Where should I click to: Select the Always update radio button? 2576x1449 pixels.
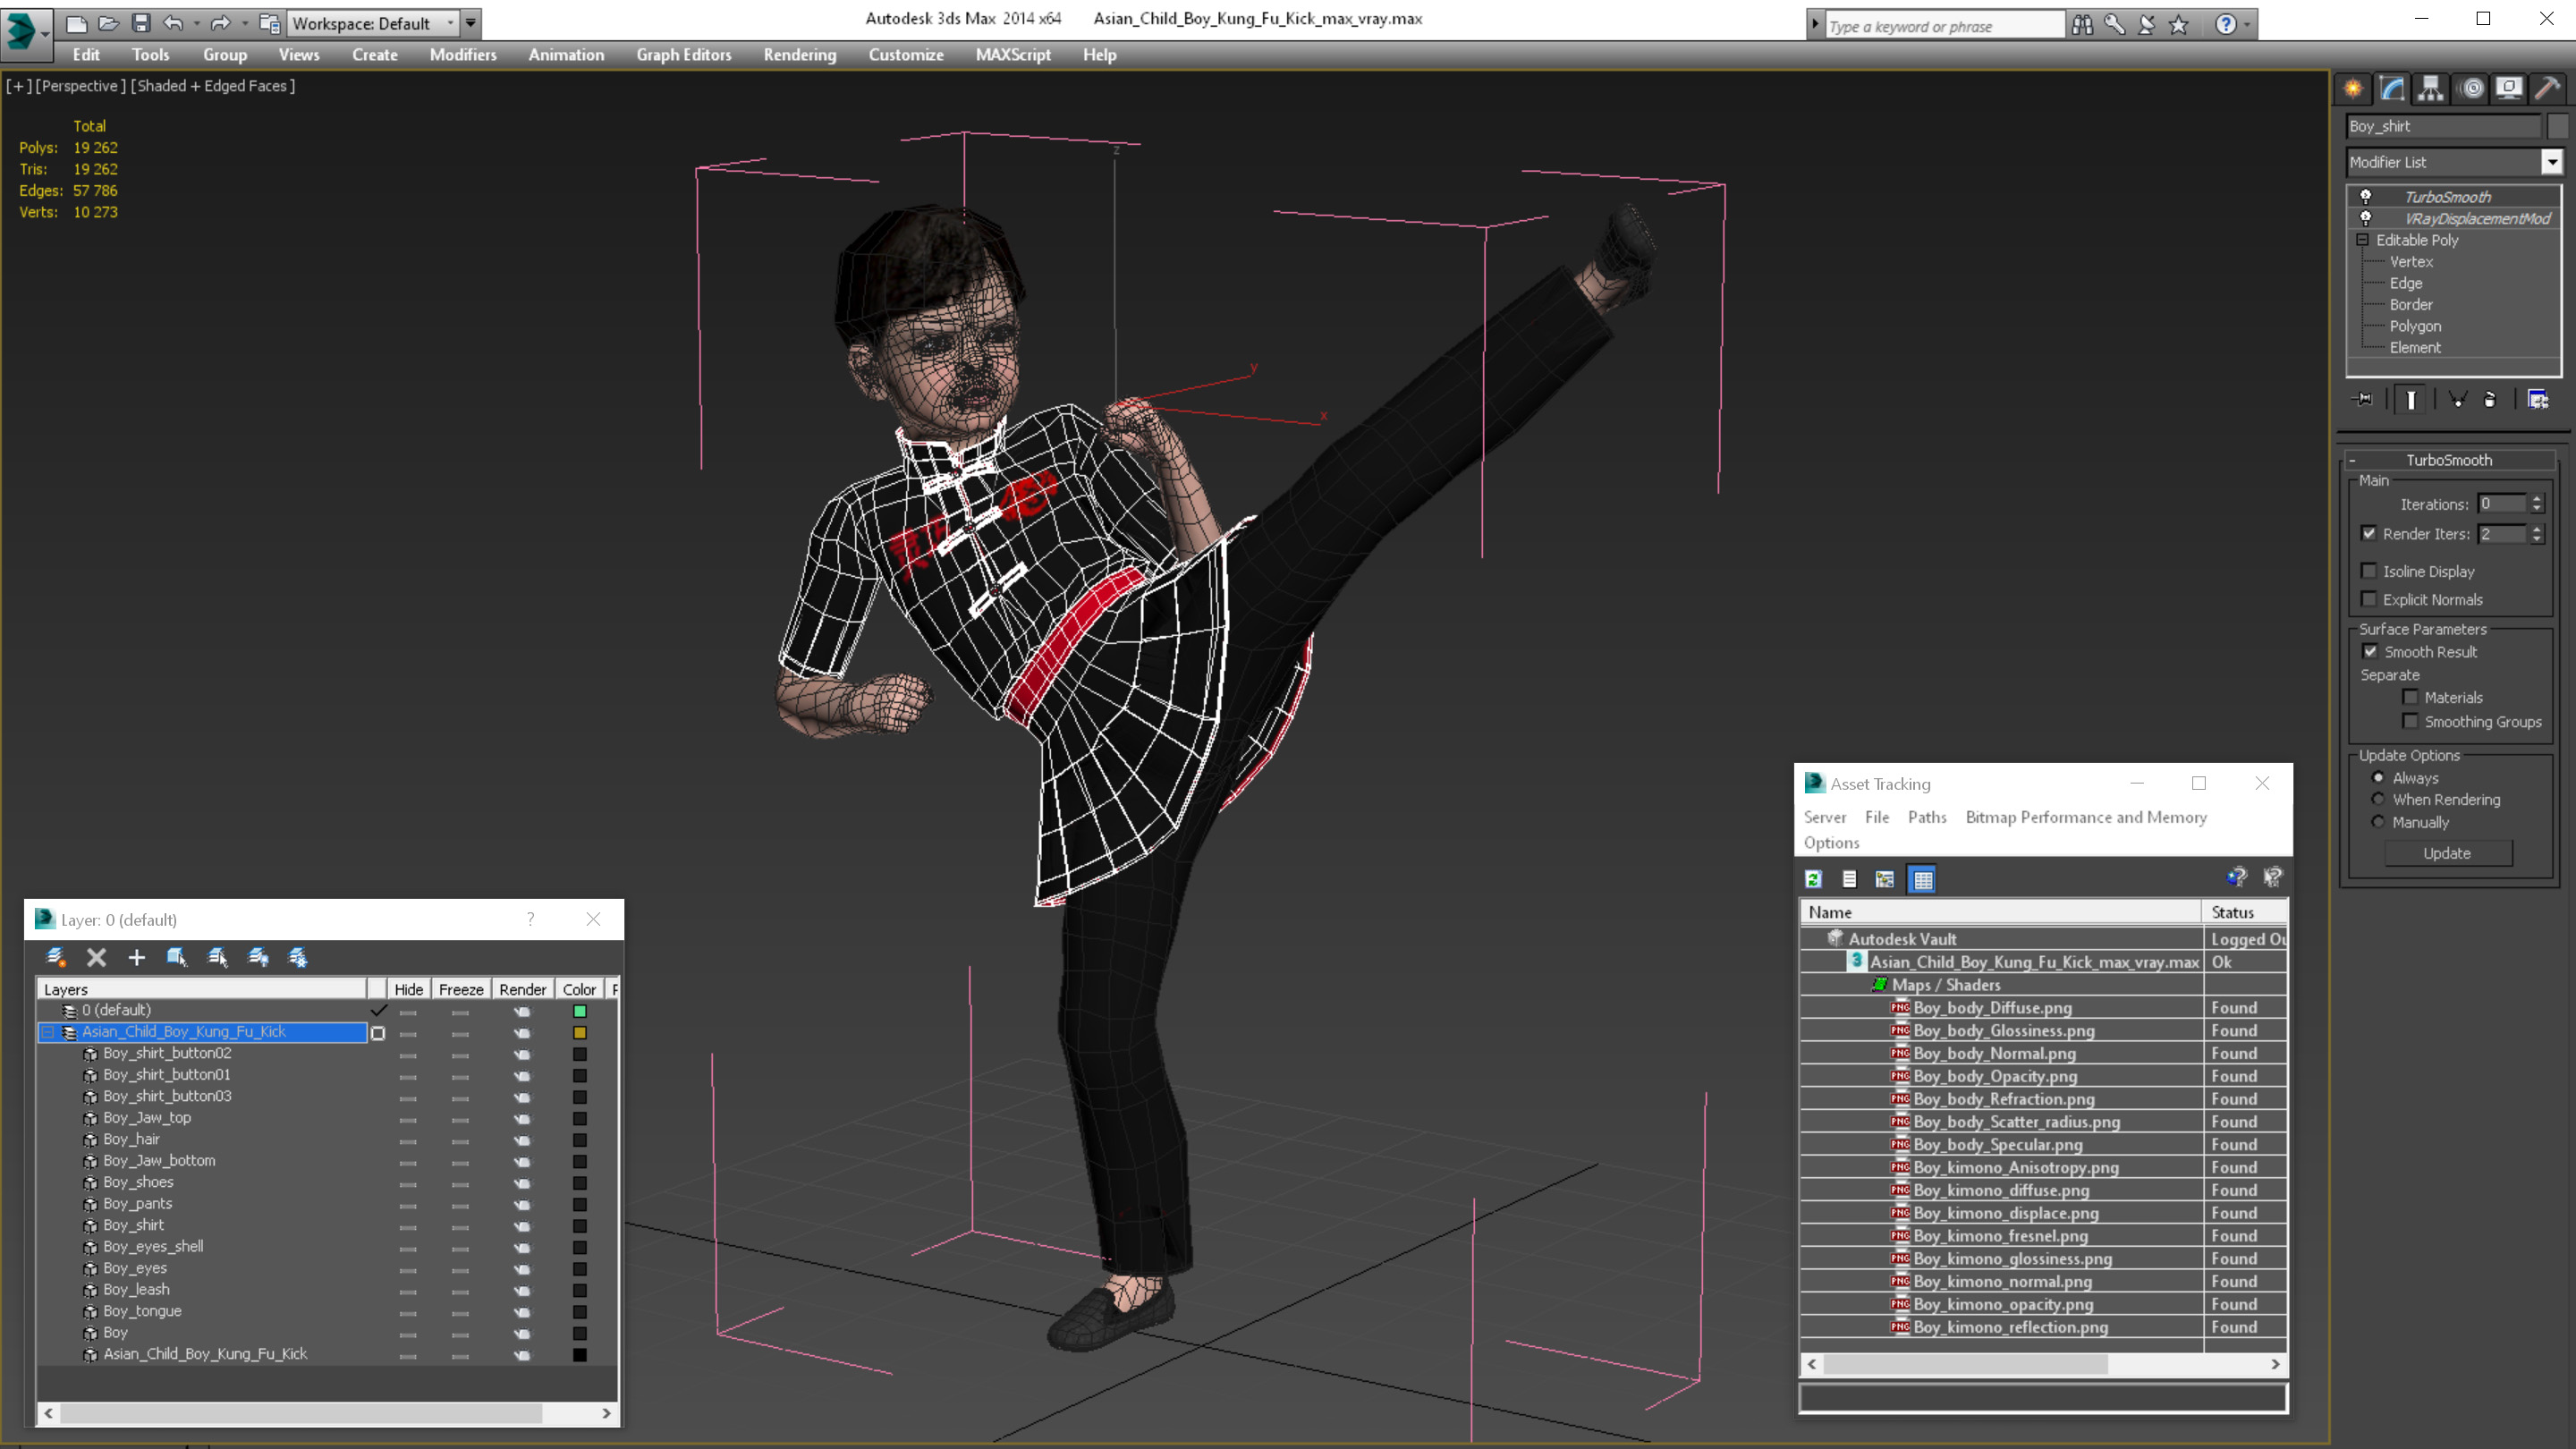[x=2378, y=777]
